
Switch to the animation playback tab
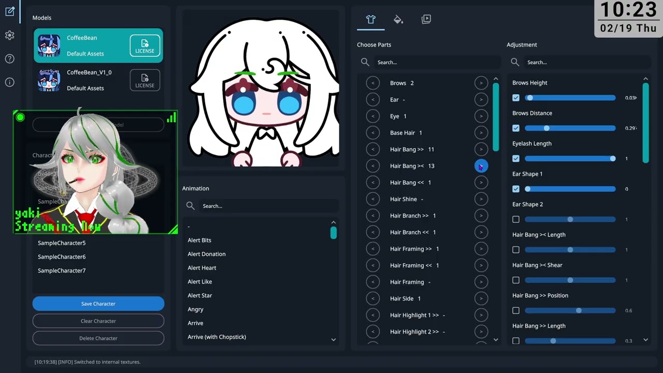pyautogui.click(x=426, y=19)
